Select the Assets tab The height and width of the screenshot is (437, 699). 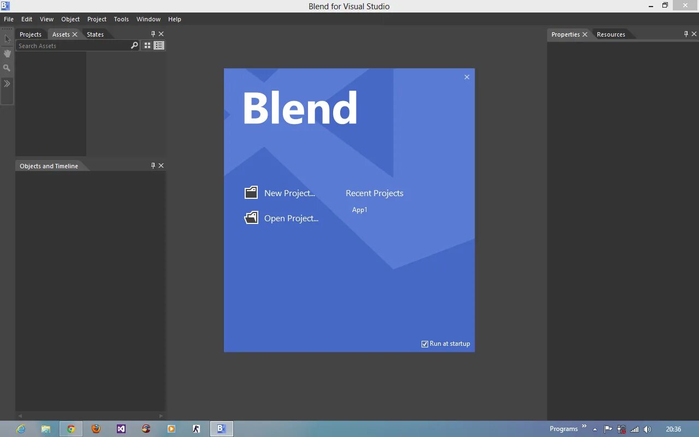click(61, 34)
